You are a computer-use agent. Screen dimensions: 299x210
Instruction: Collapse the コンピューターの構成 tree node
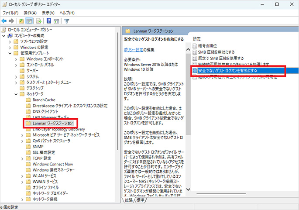coord(4,35)
